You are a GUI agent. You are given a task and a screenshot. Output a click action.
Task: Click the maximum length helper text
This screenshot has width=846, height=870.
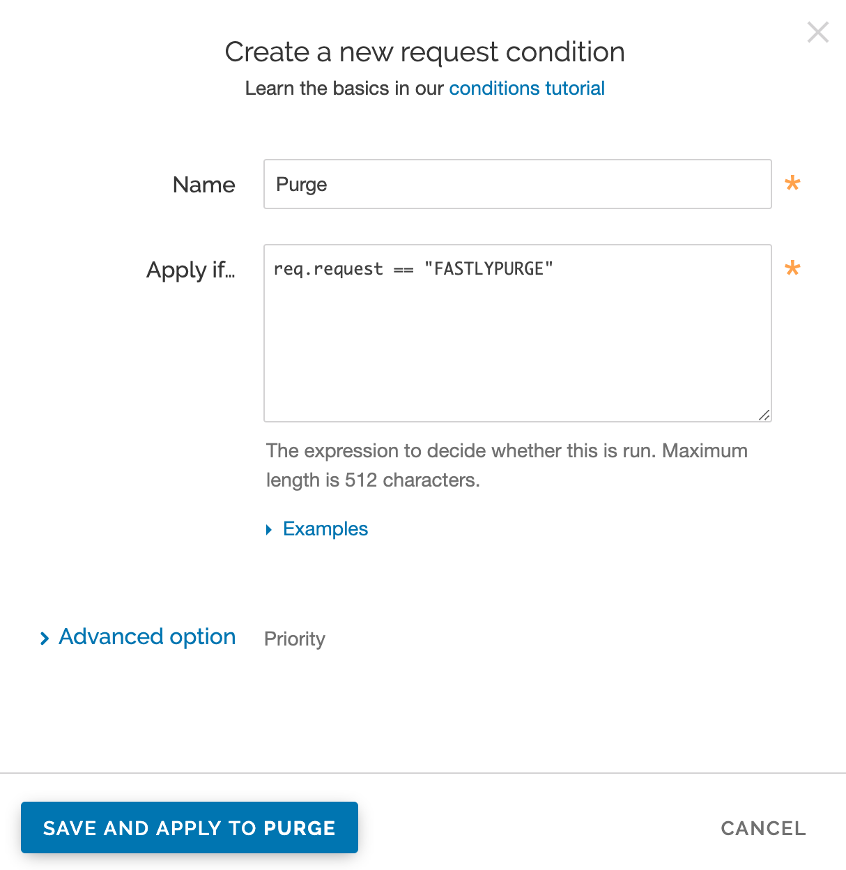(507, 465)
